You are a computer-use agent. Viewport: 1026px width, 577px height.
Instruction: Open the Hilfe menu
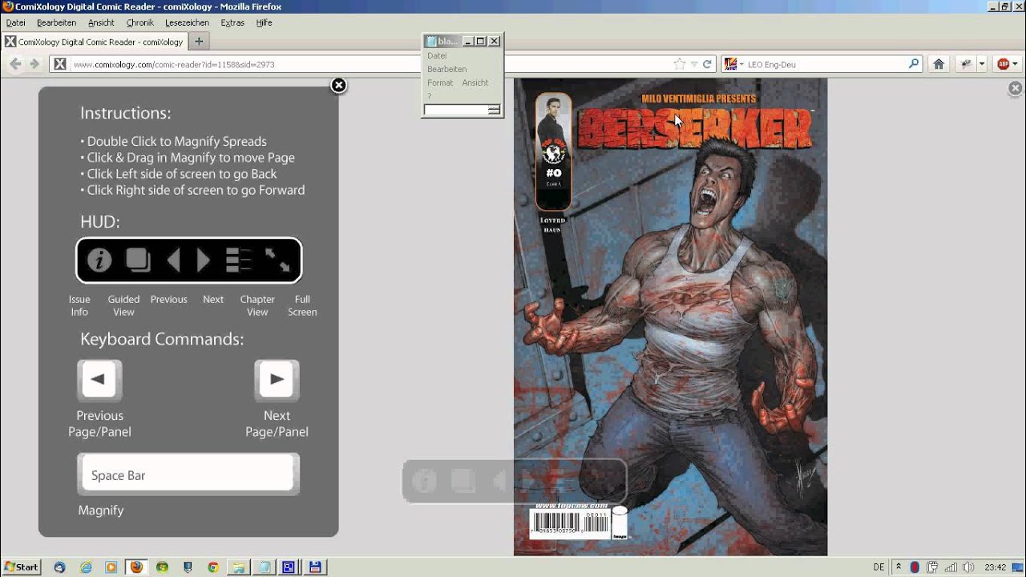click(265, 22)
